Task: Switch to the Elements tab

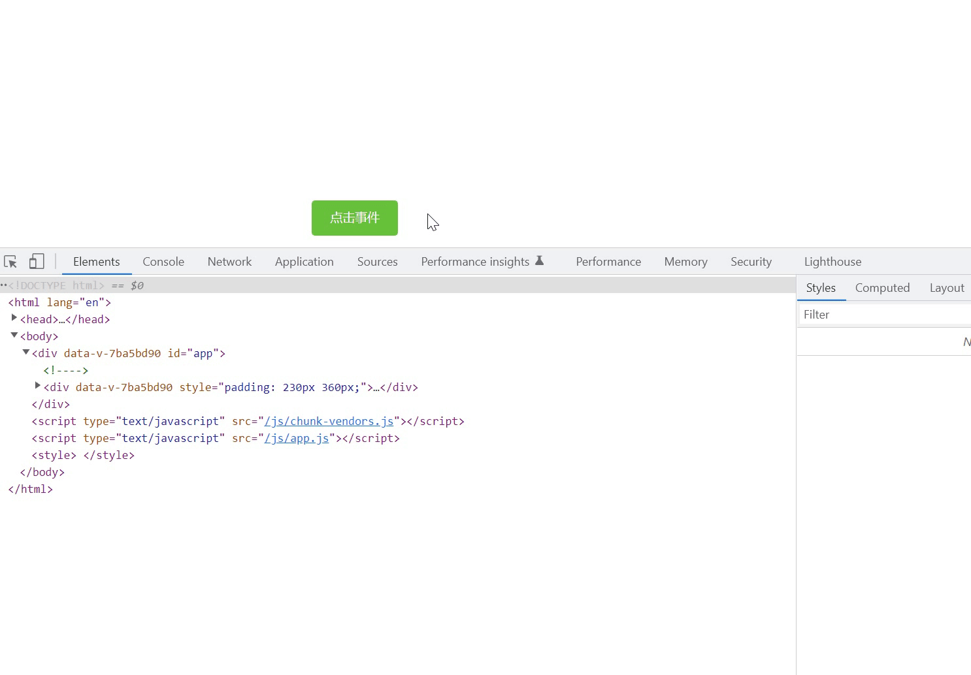Action: pos(97,262)
